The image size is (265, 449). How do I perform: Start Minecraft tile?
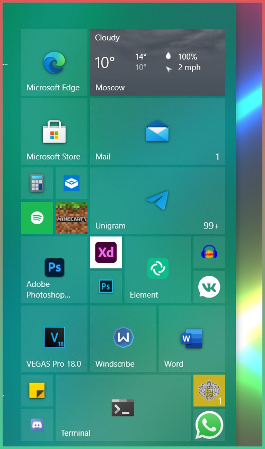click(x=72, y=218)
